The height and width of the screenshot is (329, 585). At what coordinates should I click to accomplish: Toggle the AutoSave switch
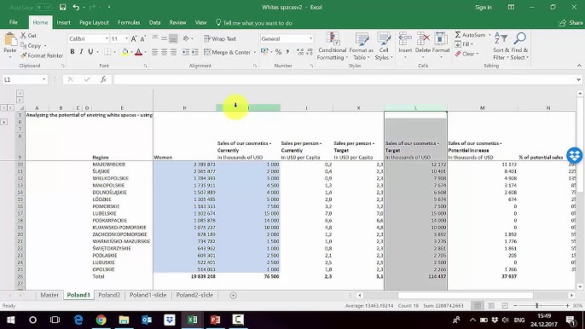point(43,7)
